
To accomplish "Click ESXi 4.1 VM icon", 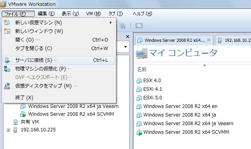I will tap(139, 89).
